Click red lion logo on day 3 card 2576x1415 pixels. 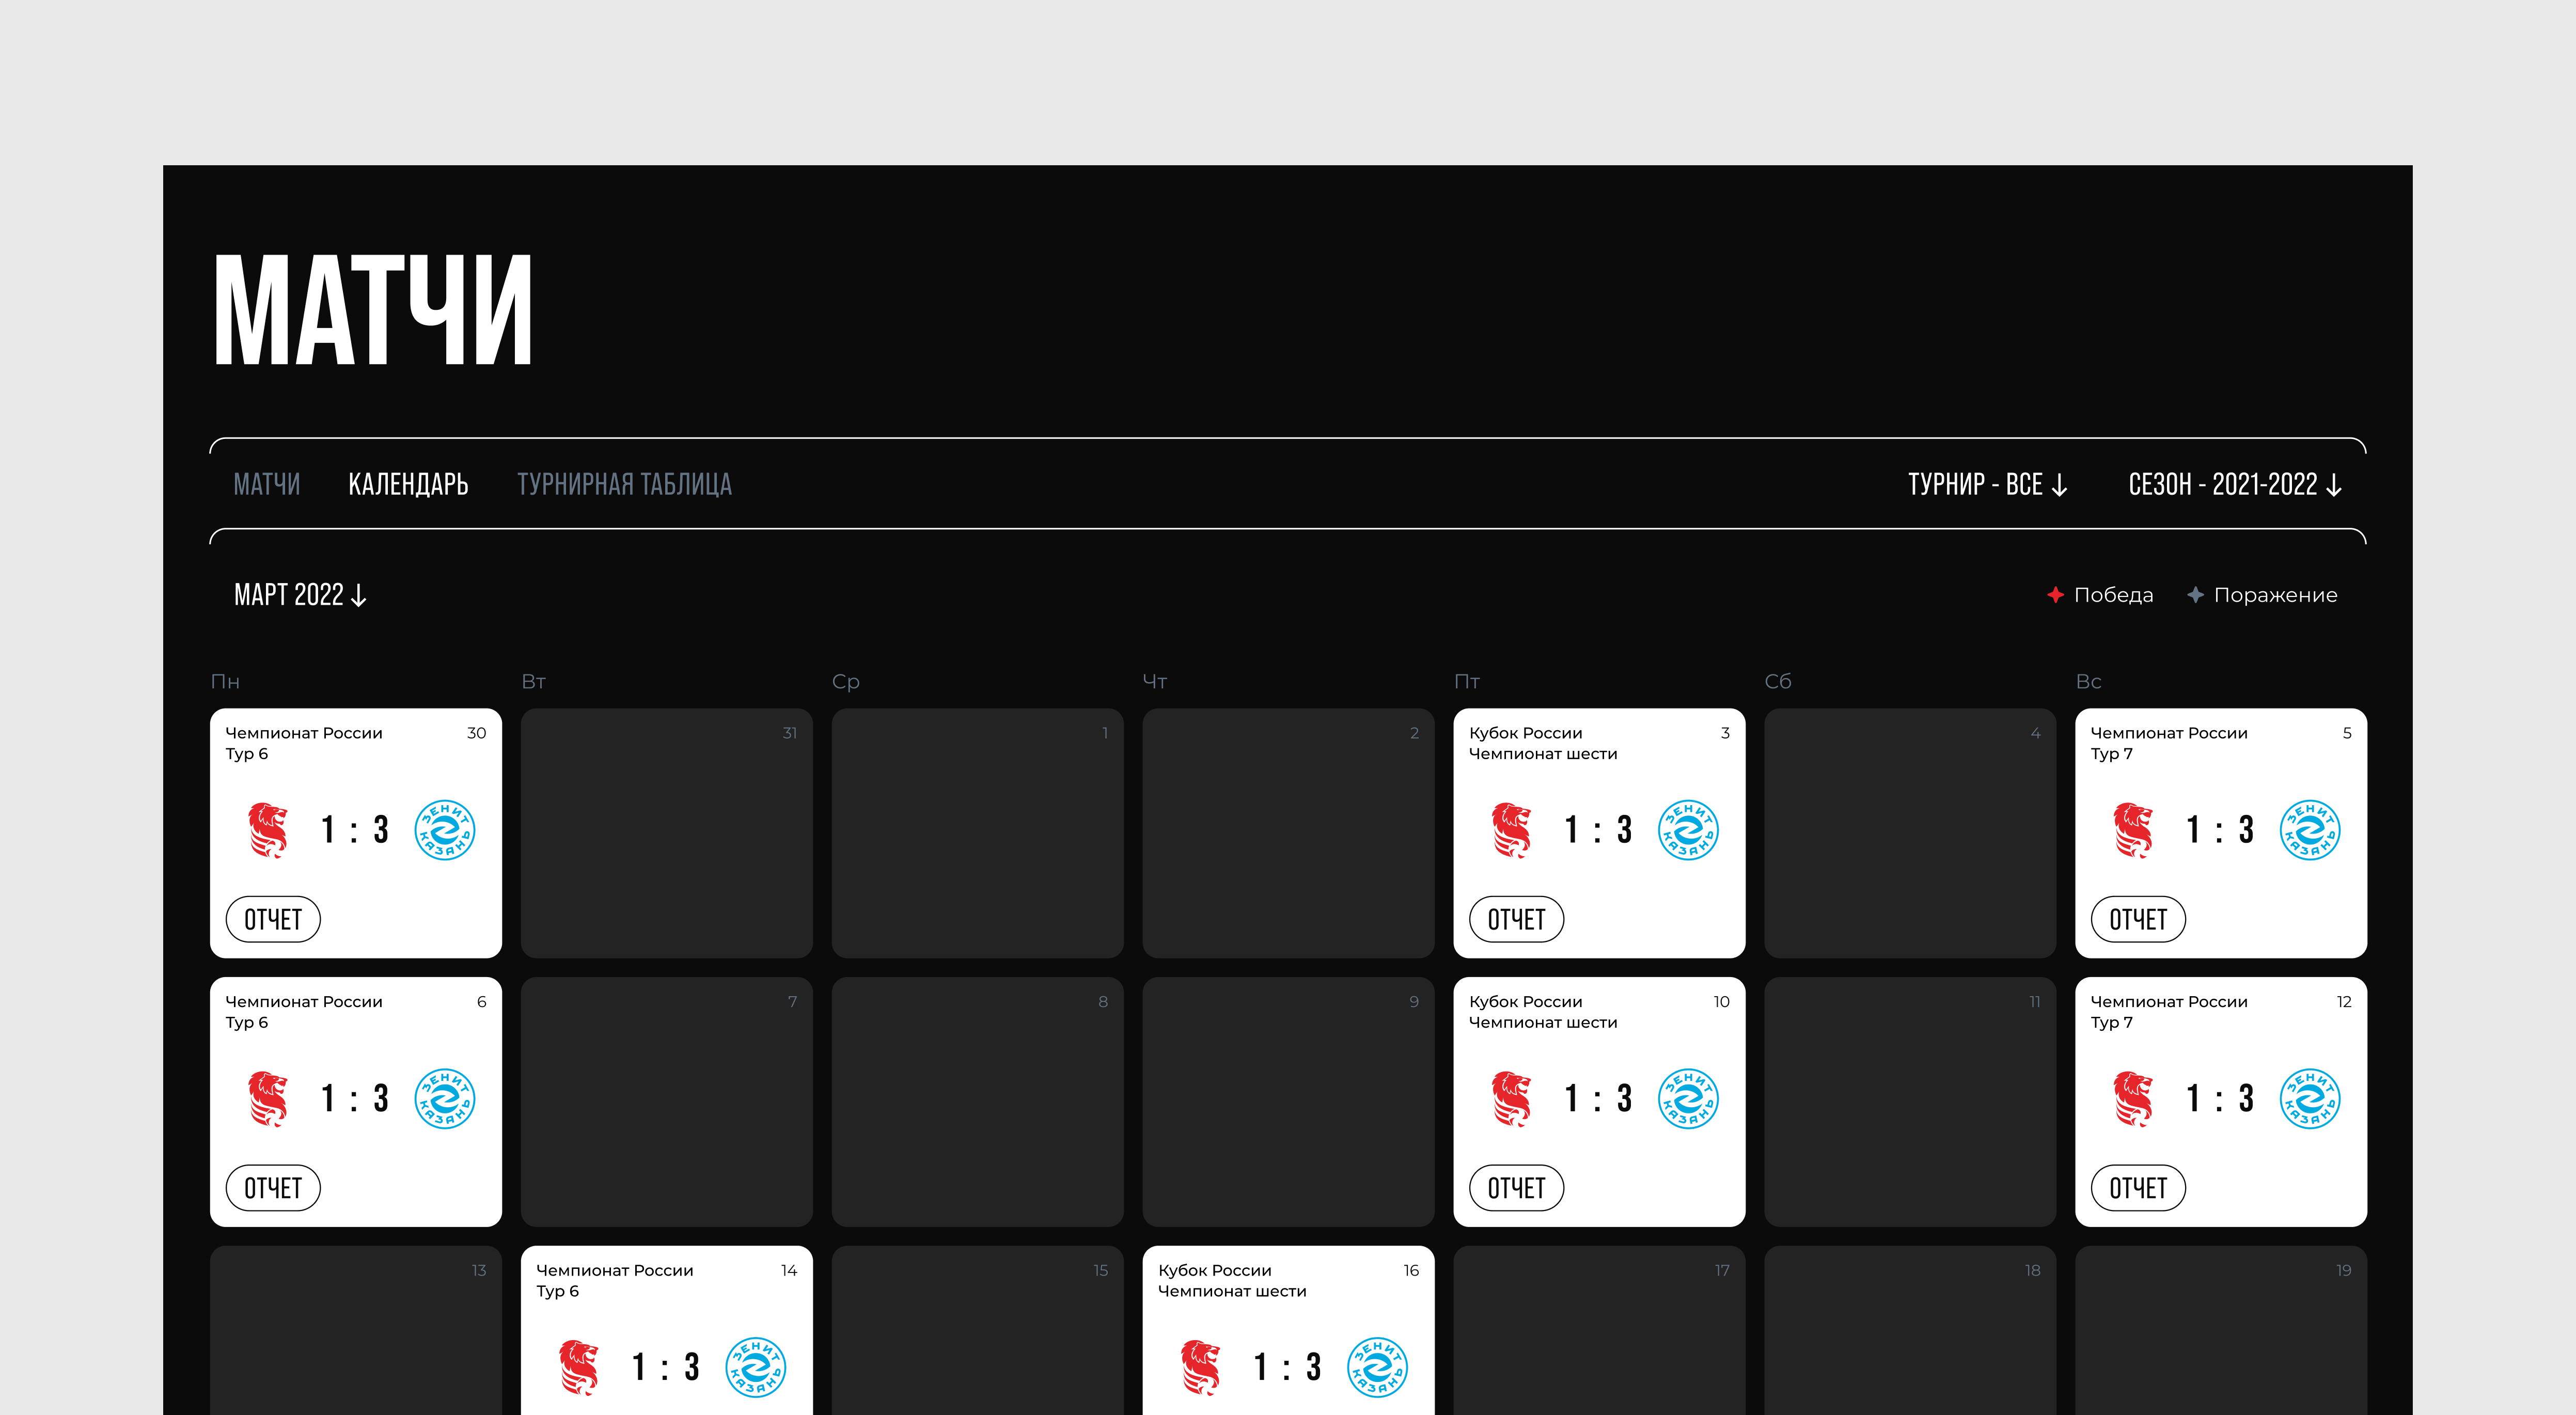[x=1511, y=830]
